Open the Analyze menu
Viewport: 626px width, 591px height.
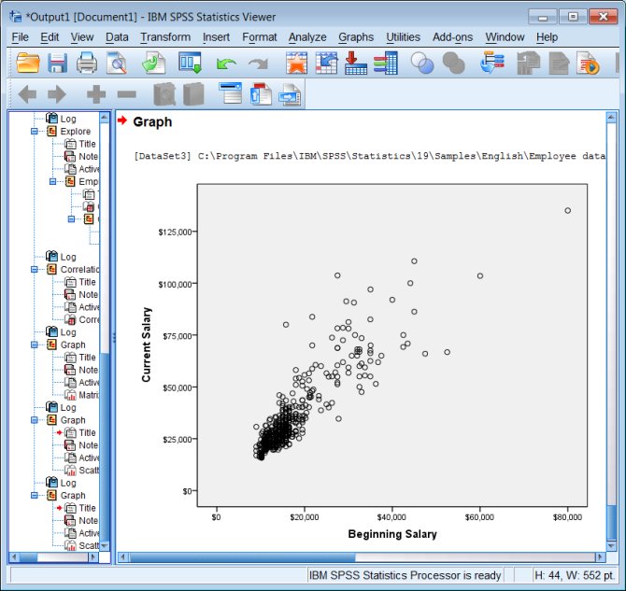click(307, 37)
